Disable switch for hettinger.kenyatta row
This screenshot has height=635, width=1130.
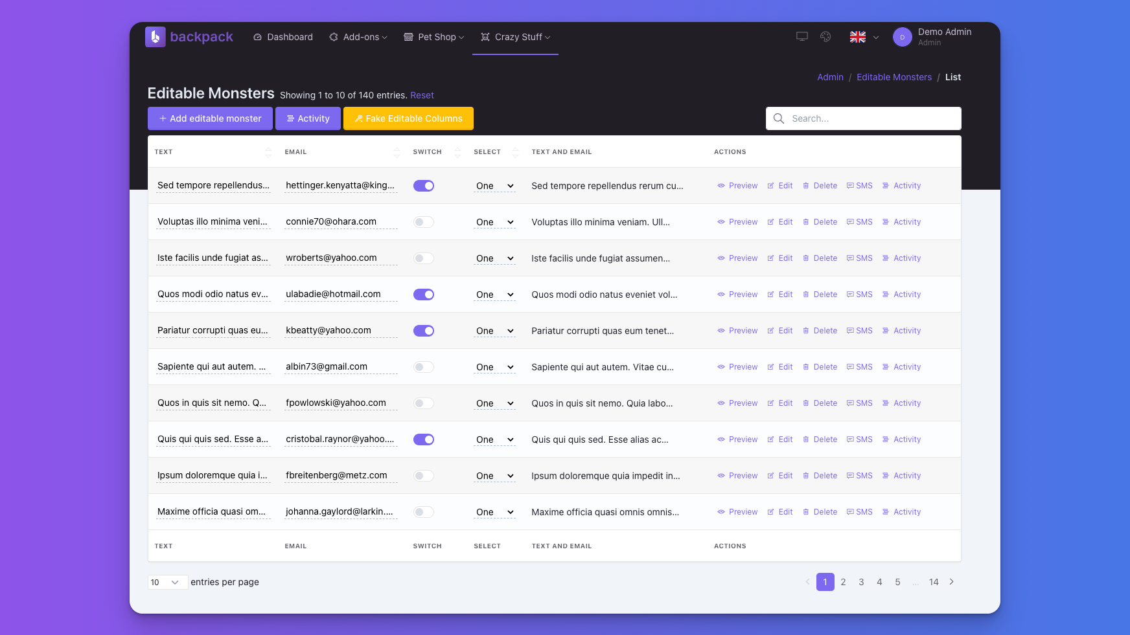pyautogui.click(x=424, y=186)
